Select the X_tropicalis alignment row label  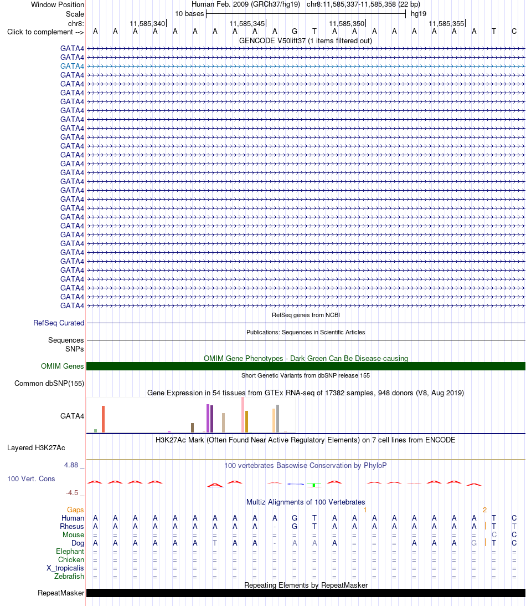65,568
